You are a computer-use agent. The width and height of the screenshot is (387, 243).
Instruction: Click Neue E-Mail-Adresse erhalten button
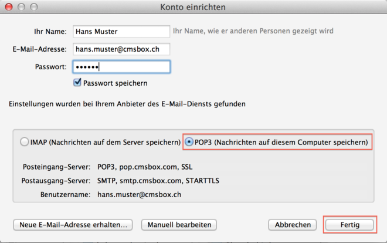(73, 225)
